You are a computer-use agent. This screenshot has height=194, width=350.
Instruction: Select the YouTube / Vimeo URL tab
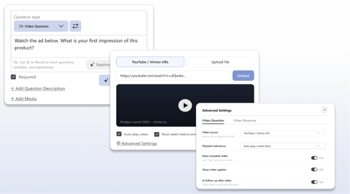(150, 62)
